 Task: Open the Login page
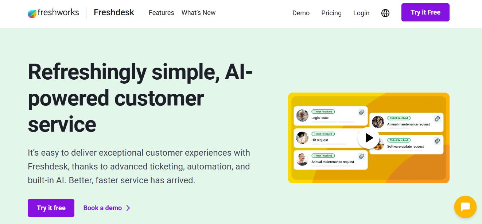(x=361, y=13)
